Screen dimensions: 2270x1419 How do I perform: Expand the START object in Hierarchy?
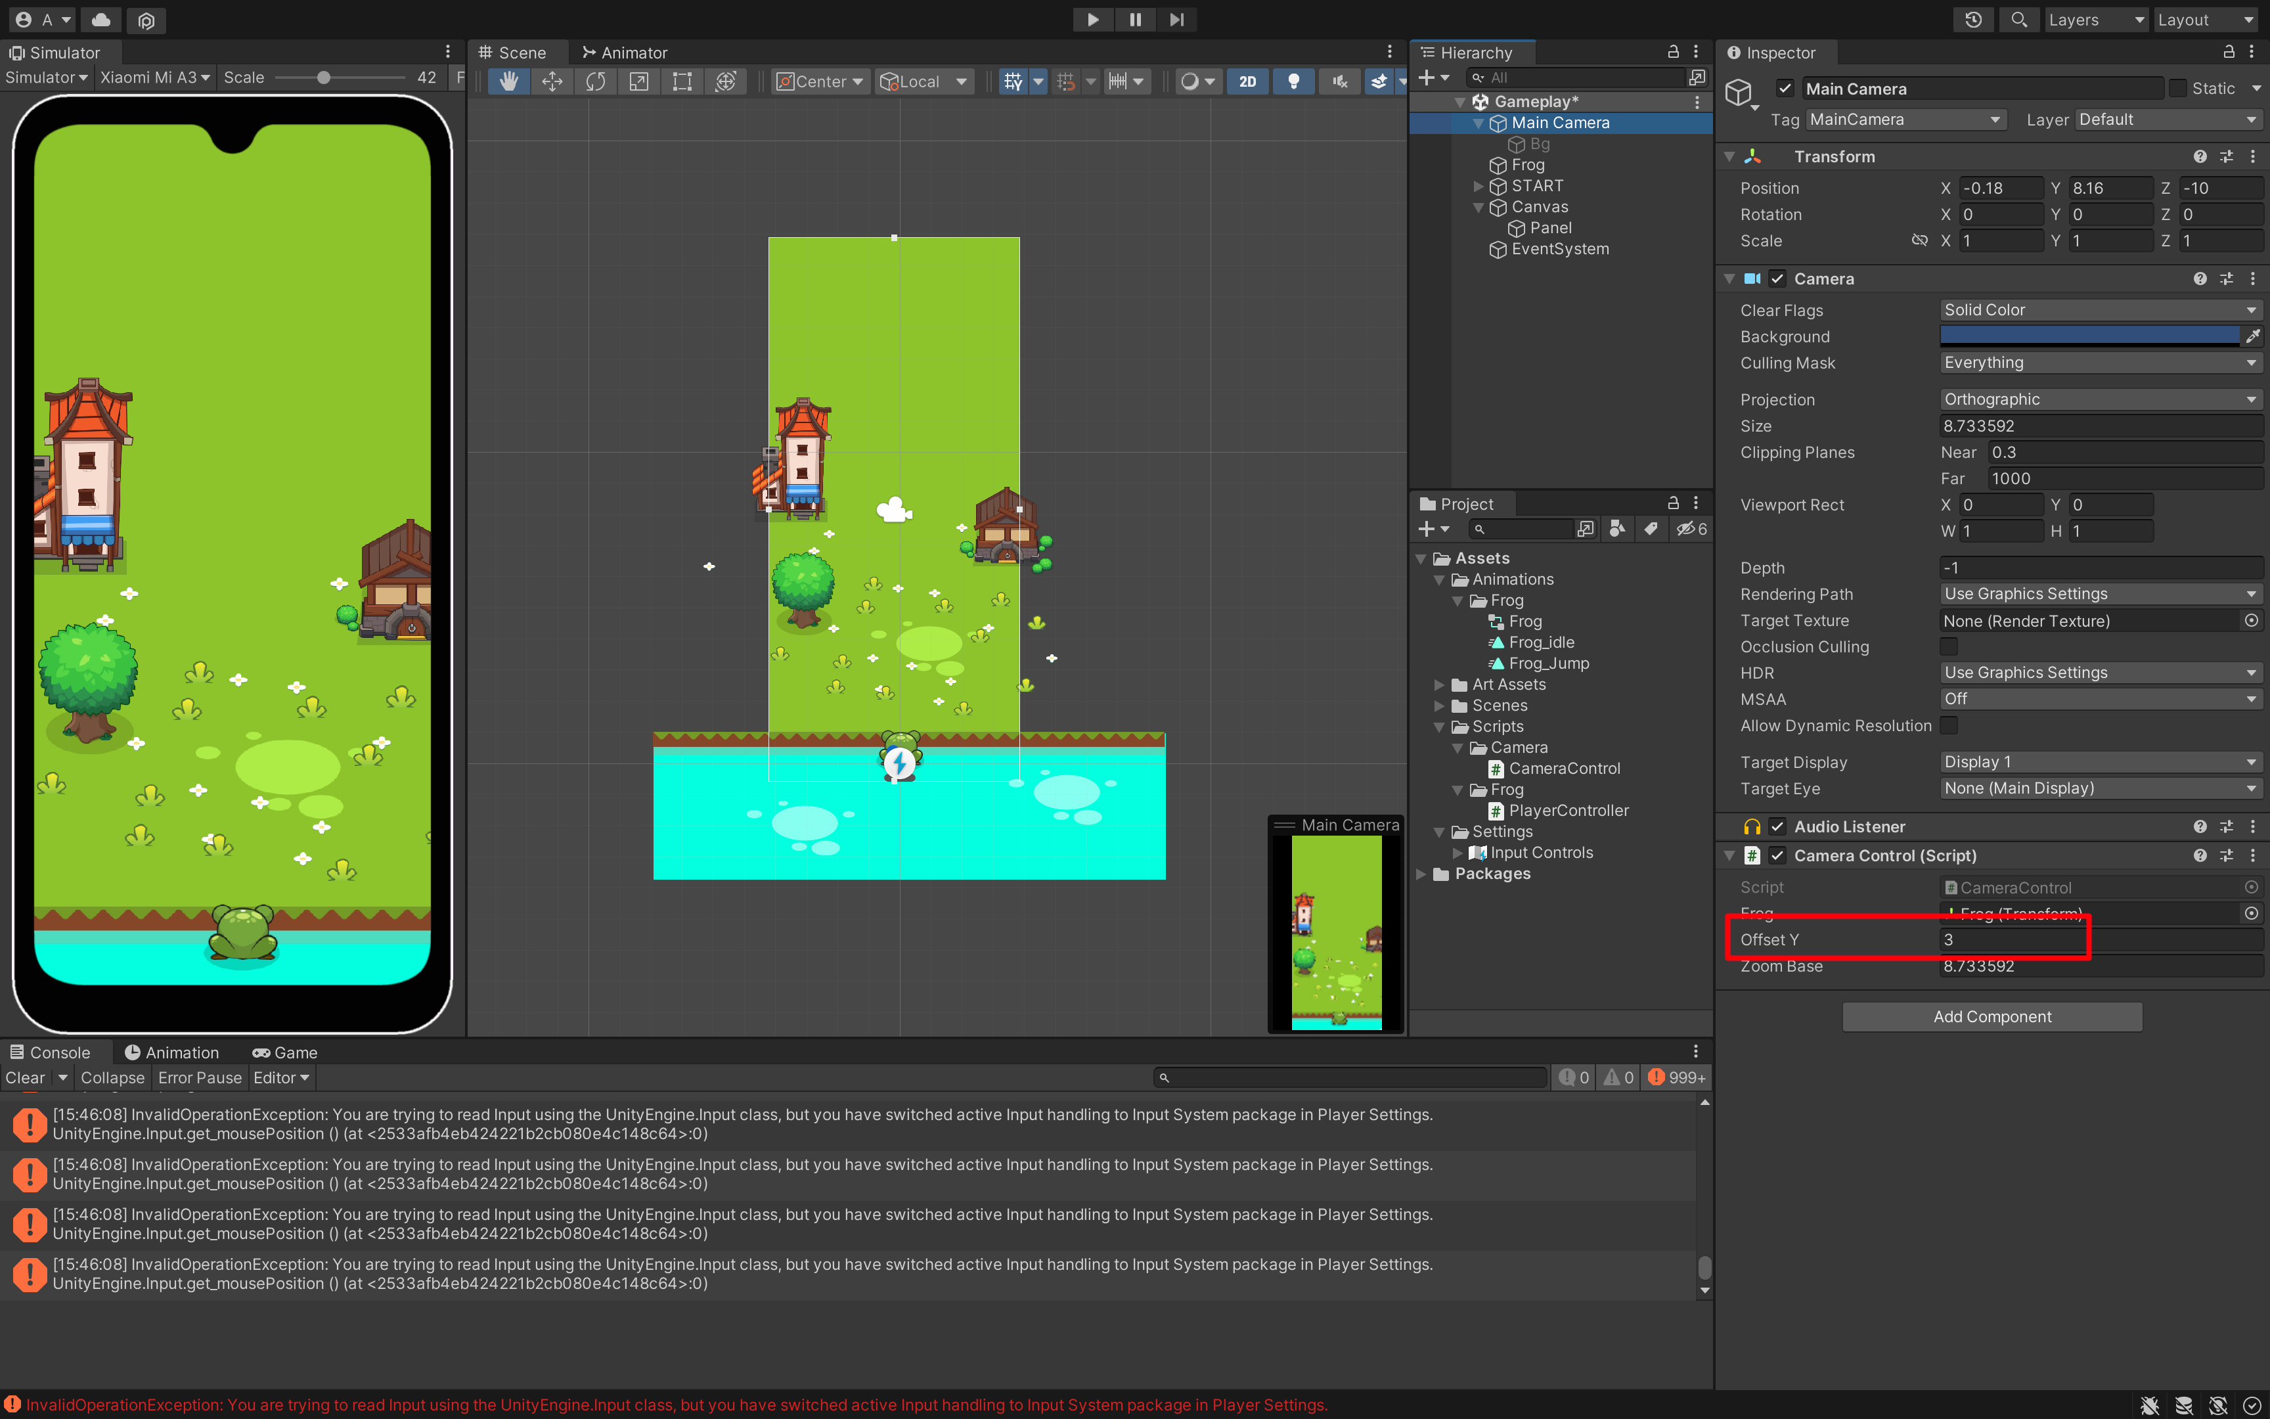click(1479, 186)
